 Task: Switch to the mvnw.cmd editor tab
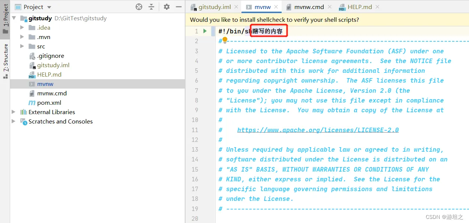pyautogui.click(x=309, y=7)
